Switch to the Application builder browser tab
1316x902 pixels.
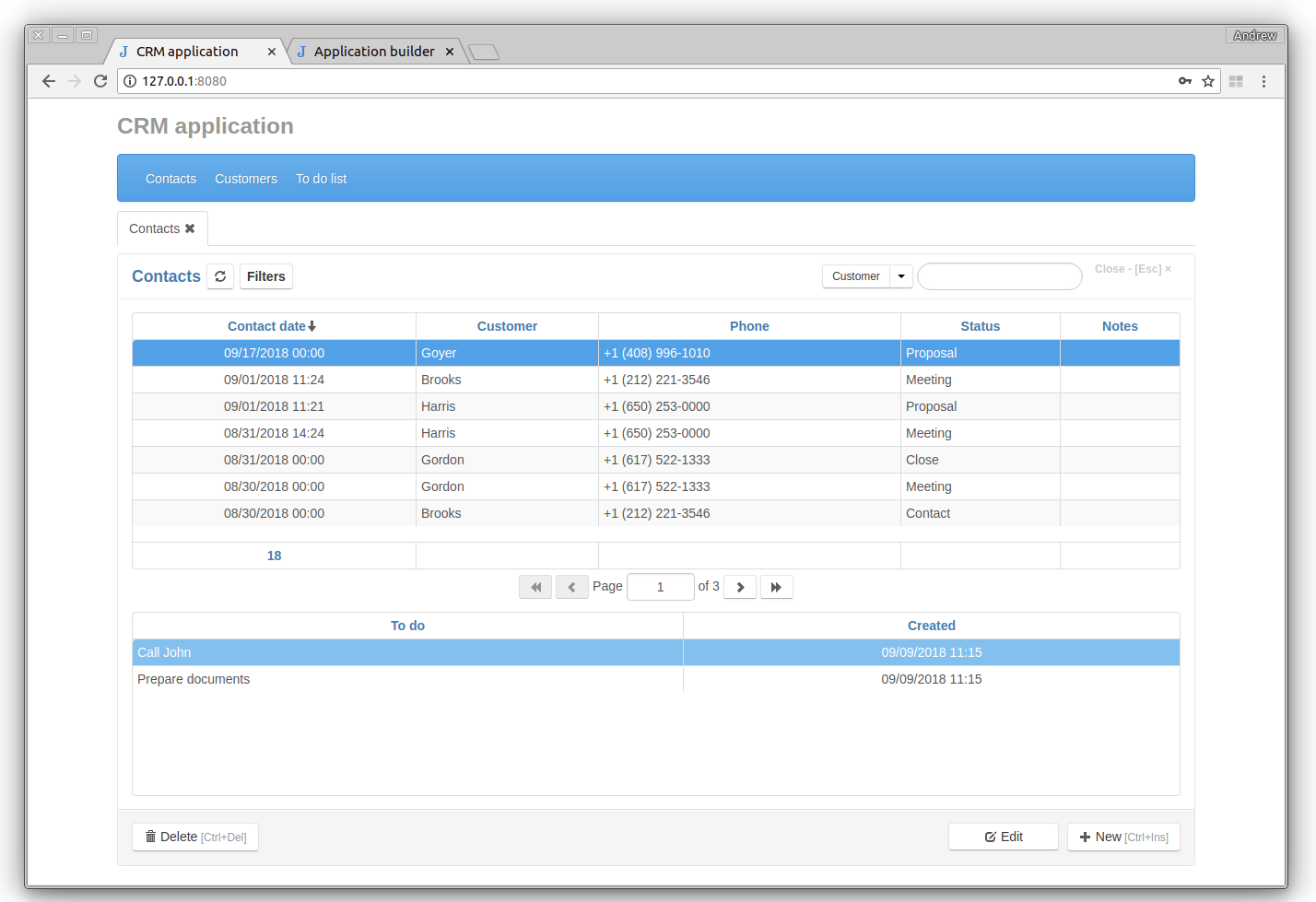click(x=374, y=52)
